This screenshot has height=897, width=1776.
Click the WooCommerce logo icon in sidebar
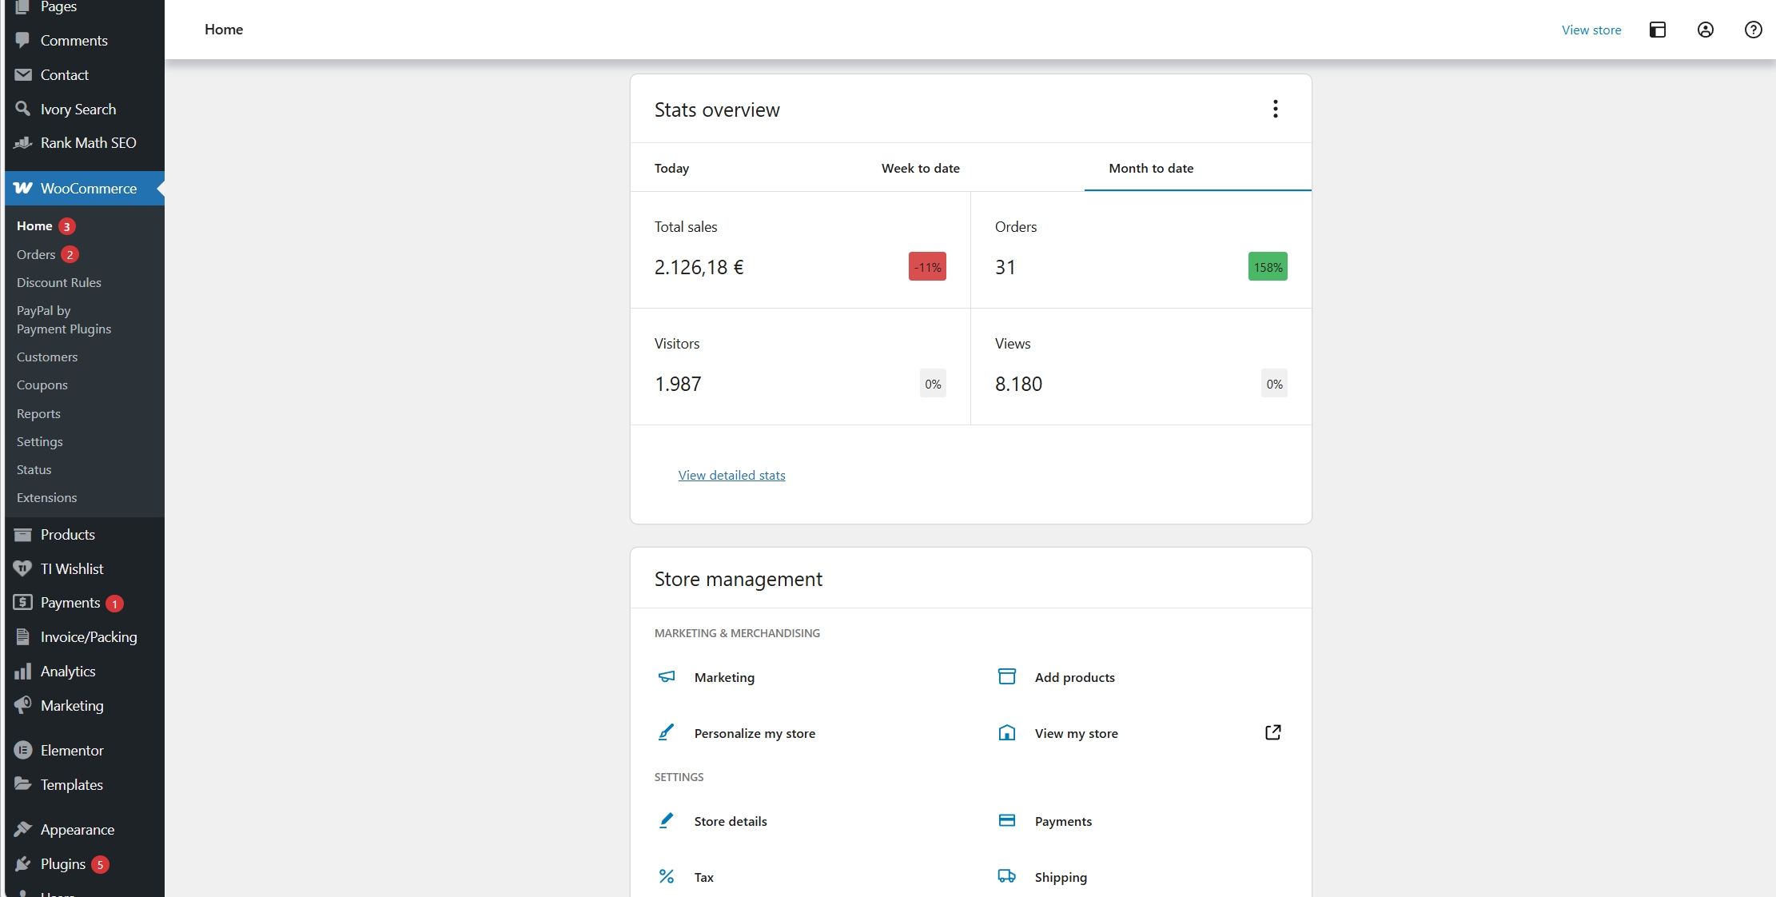tap(23, 188)
